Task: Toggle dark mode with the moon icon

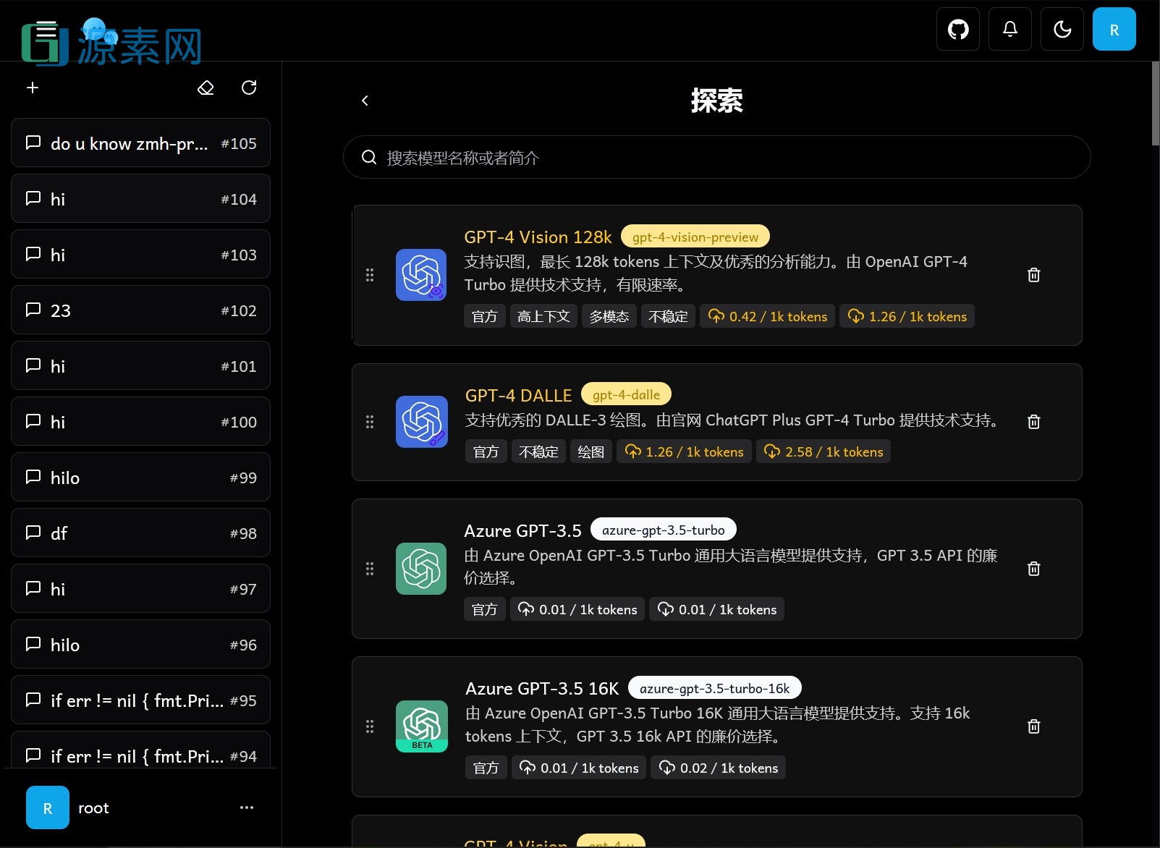Action: tap(1062, 29)
